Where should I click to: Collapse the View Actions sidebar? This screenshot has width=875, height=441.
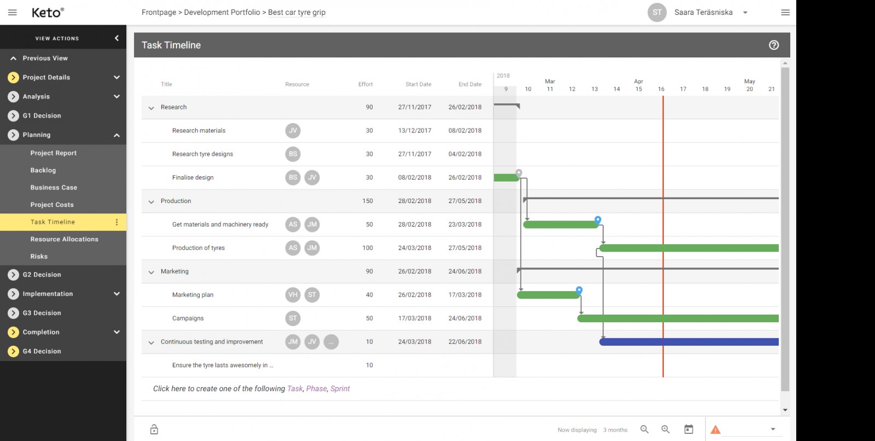click(116, 38)
